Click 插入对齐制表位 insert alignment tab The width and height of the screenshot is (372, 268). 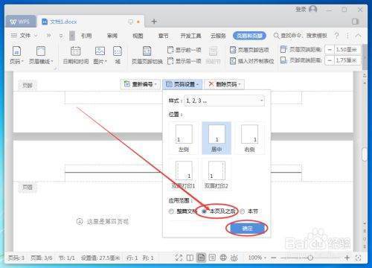[251, 61]
